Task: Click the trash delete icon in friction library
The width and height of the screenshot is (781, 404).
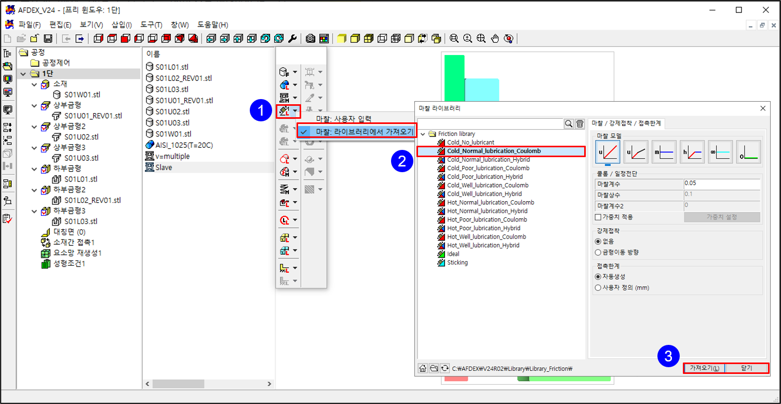Action: point(580,123)
